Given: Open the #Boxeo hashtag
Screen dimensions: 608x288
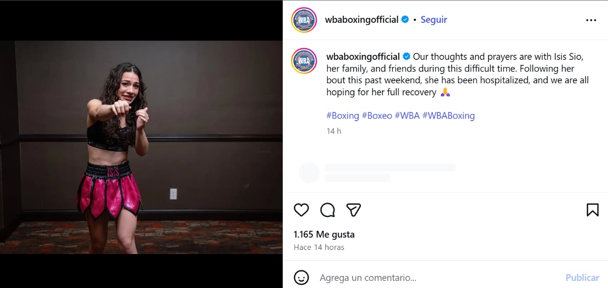Looking at the screenshot, I should click(x=377, y=116).
